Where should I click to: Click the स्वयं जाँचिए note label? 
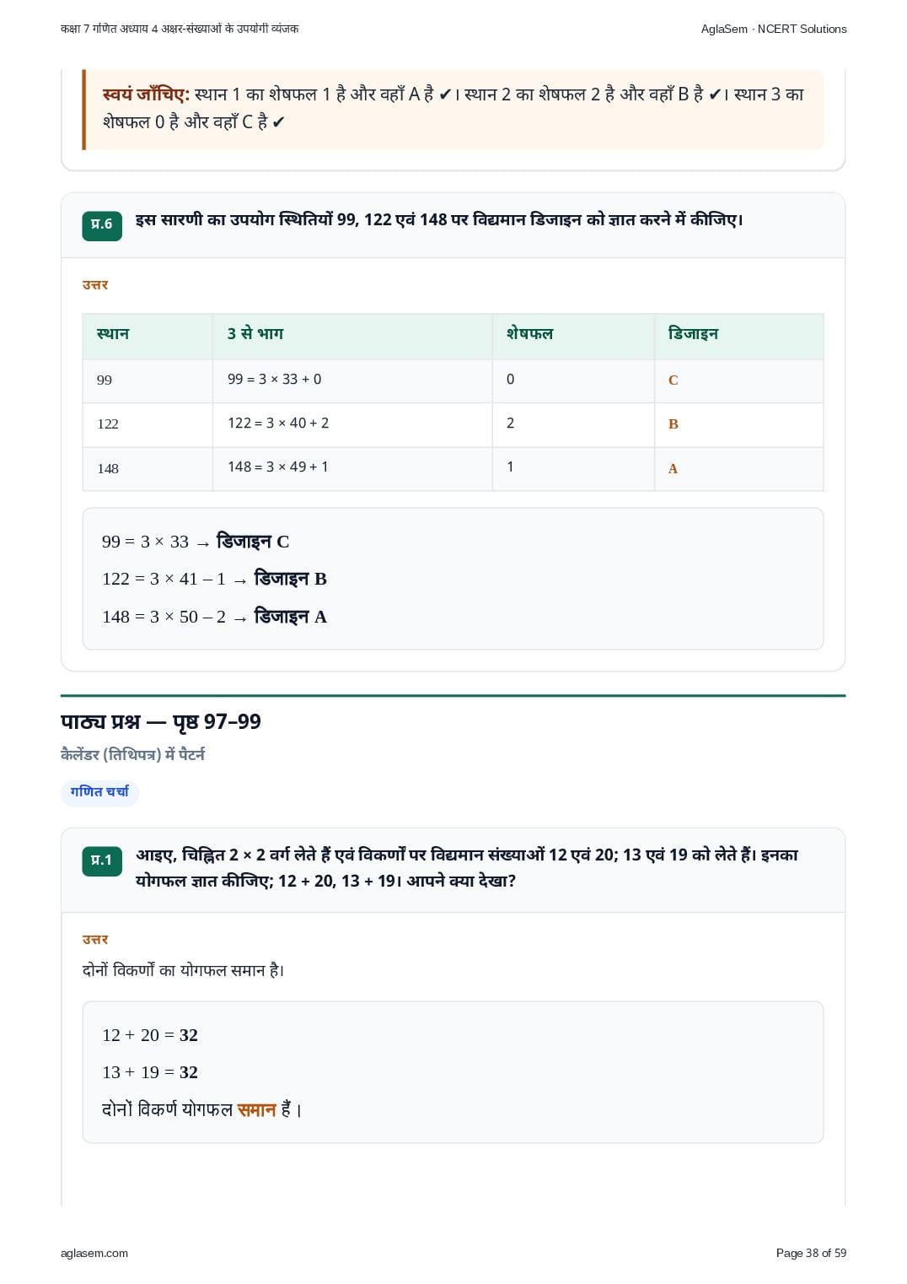[146, 94]
